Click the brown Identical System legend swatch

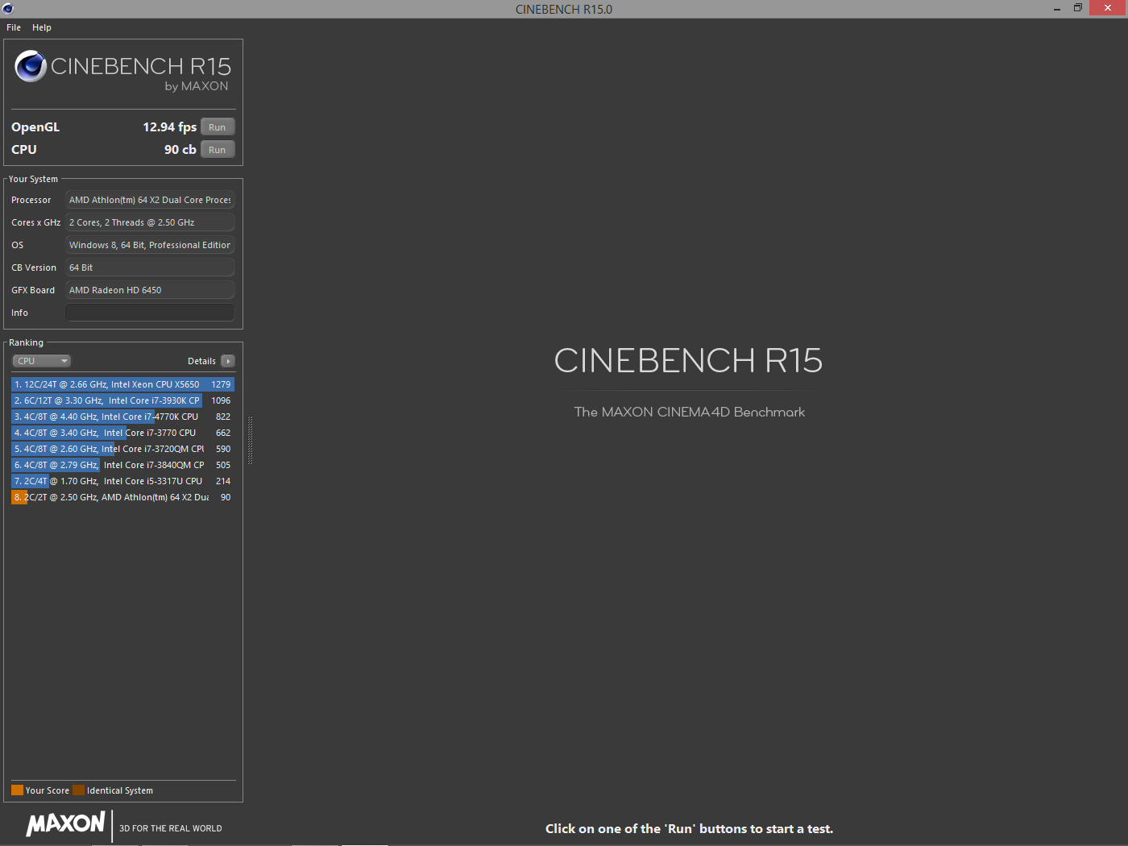tap(78, 790)
